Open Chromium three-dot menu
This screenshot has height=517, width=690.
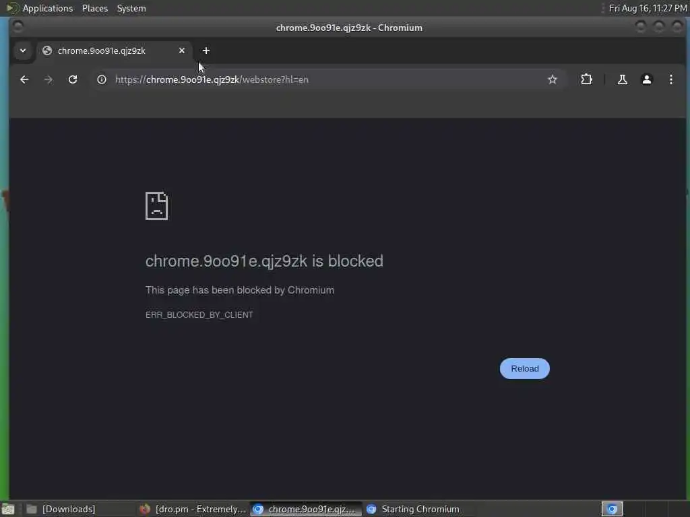pyautogui.click(x=670, y=79)
